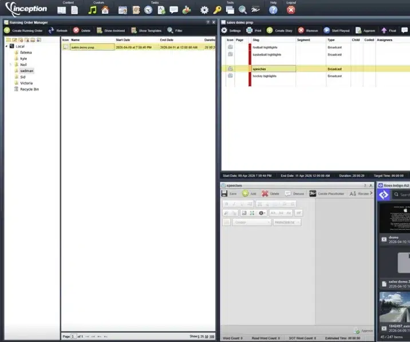Click Create Story
This screenshot has height=342, width=410.
279,30
